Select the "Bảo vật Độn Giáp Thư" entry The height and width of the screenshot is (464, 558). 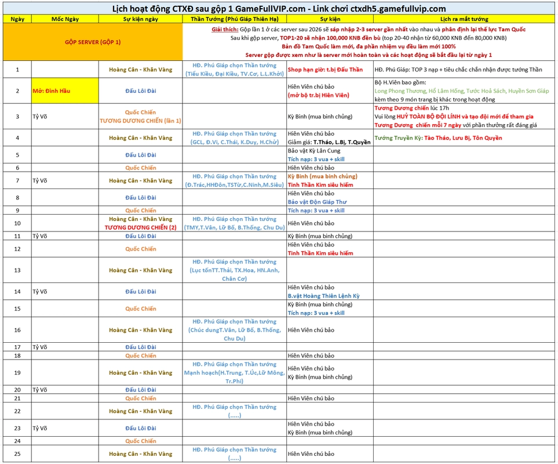317,202
